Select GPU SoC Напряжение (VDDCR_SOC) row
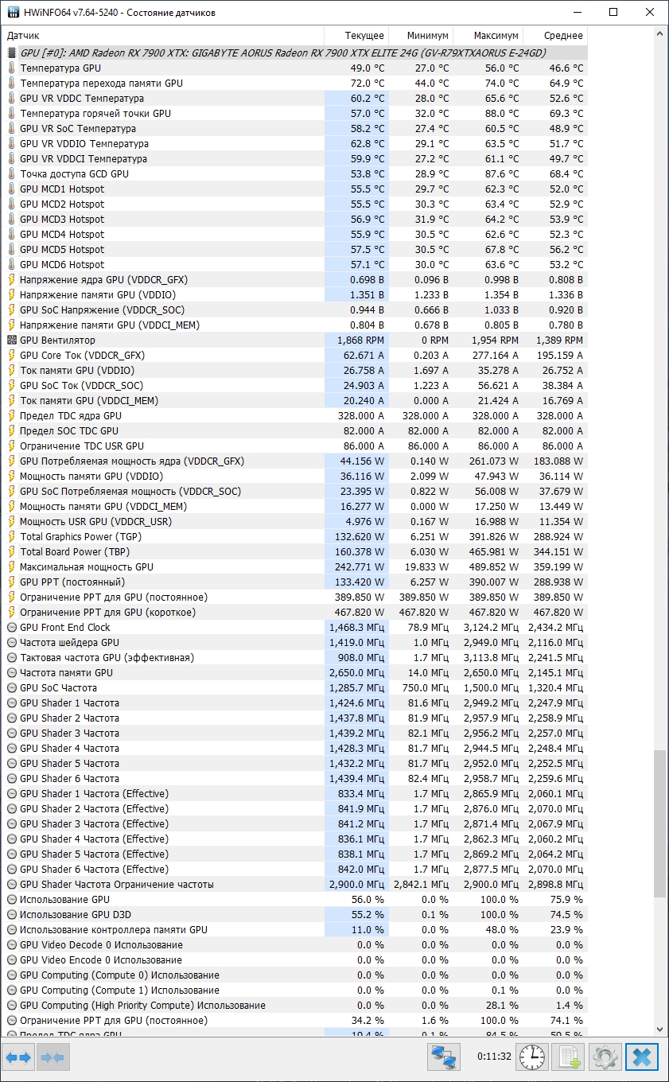Viewport: 669px width, 1082px height. 294,310
